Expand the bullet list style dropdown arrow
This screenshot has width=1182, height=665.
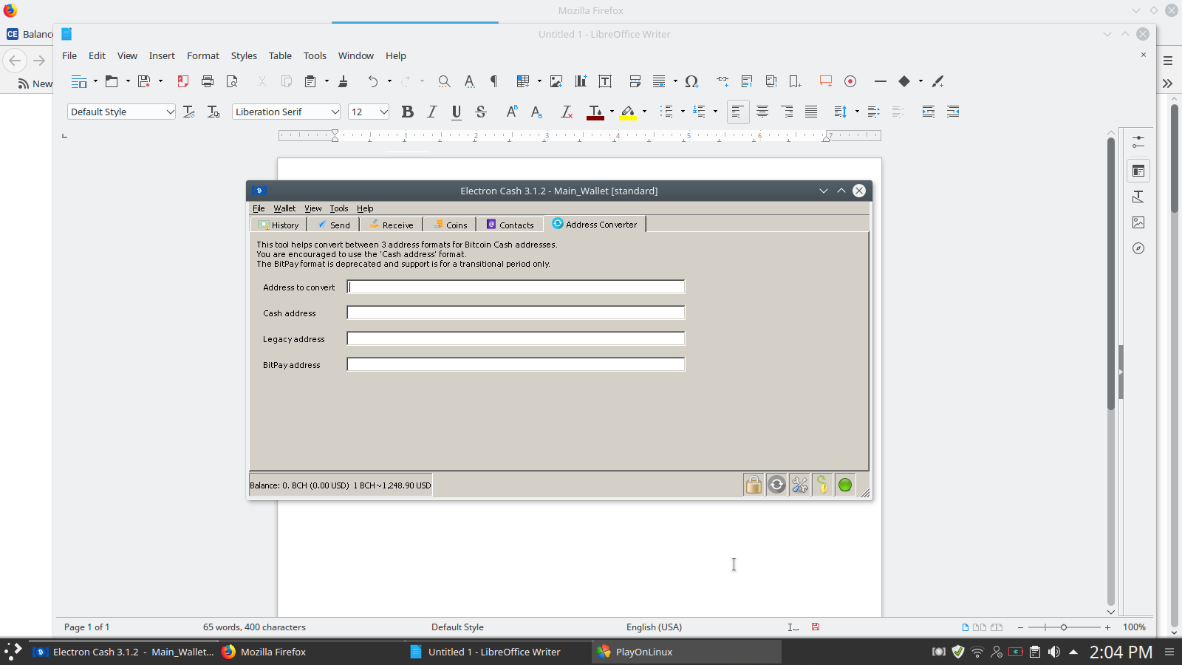683,112
